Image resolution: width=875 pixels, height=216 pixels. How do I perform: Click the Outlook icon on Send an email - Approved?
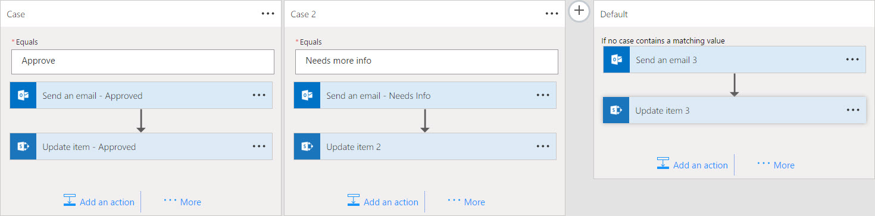click(x=23, y=95)
